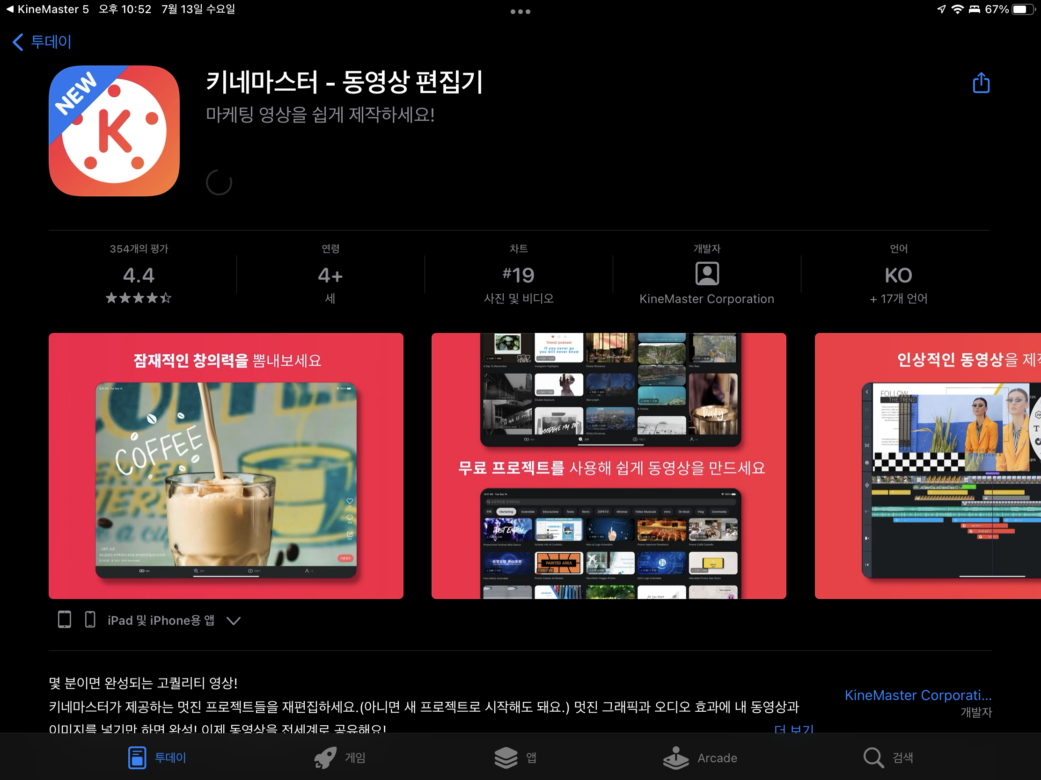Switch to the 게임 tab

[x=340, y=758]
